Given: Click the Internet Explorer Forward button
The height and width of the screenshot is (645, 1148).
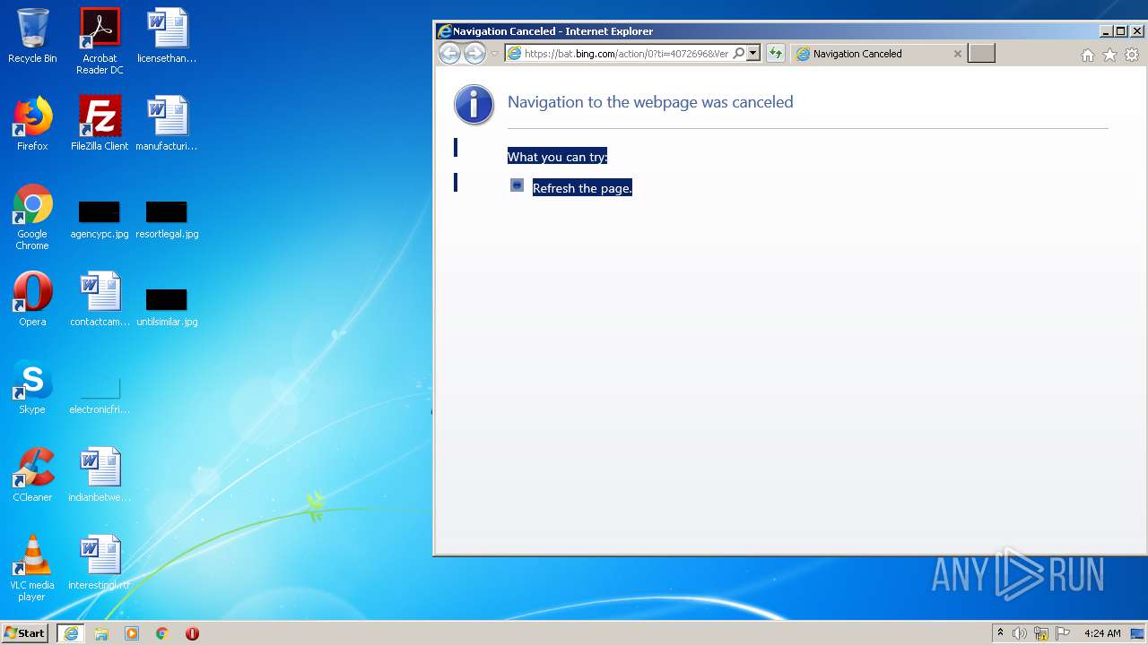Looking at the screenshot, I should 474,54.
